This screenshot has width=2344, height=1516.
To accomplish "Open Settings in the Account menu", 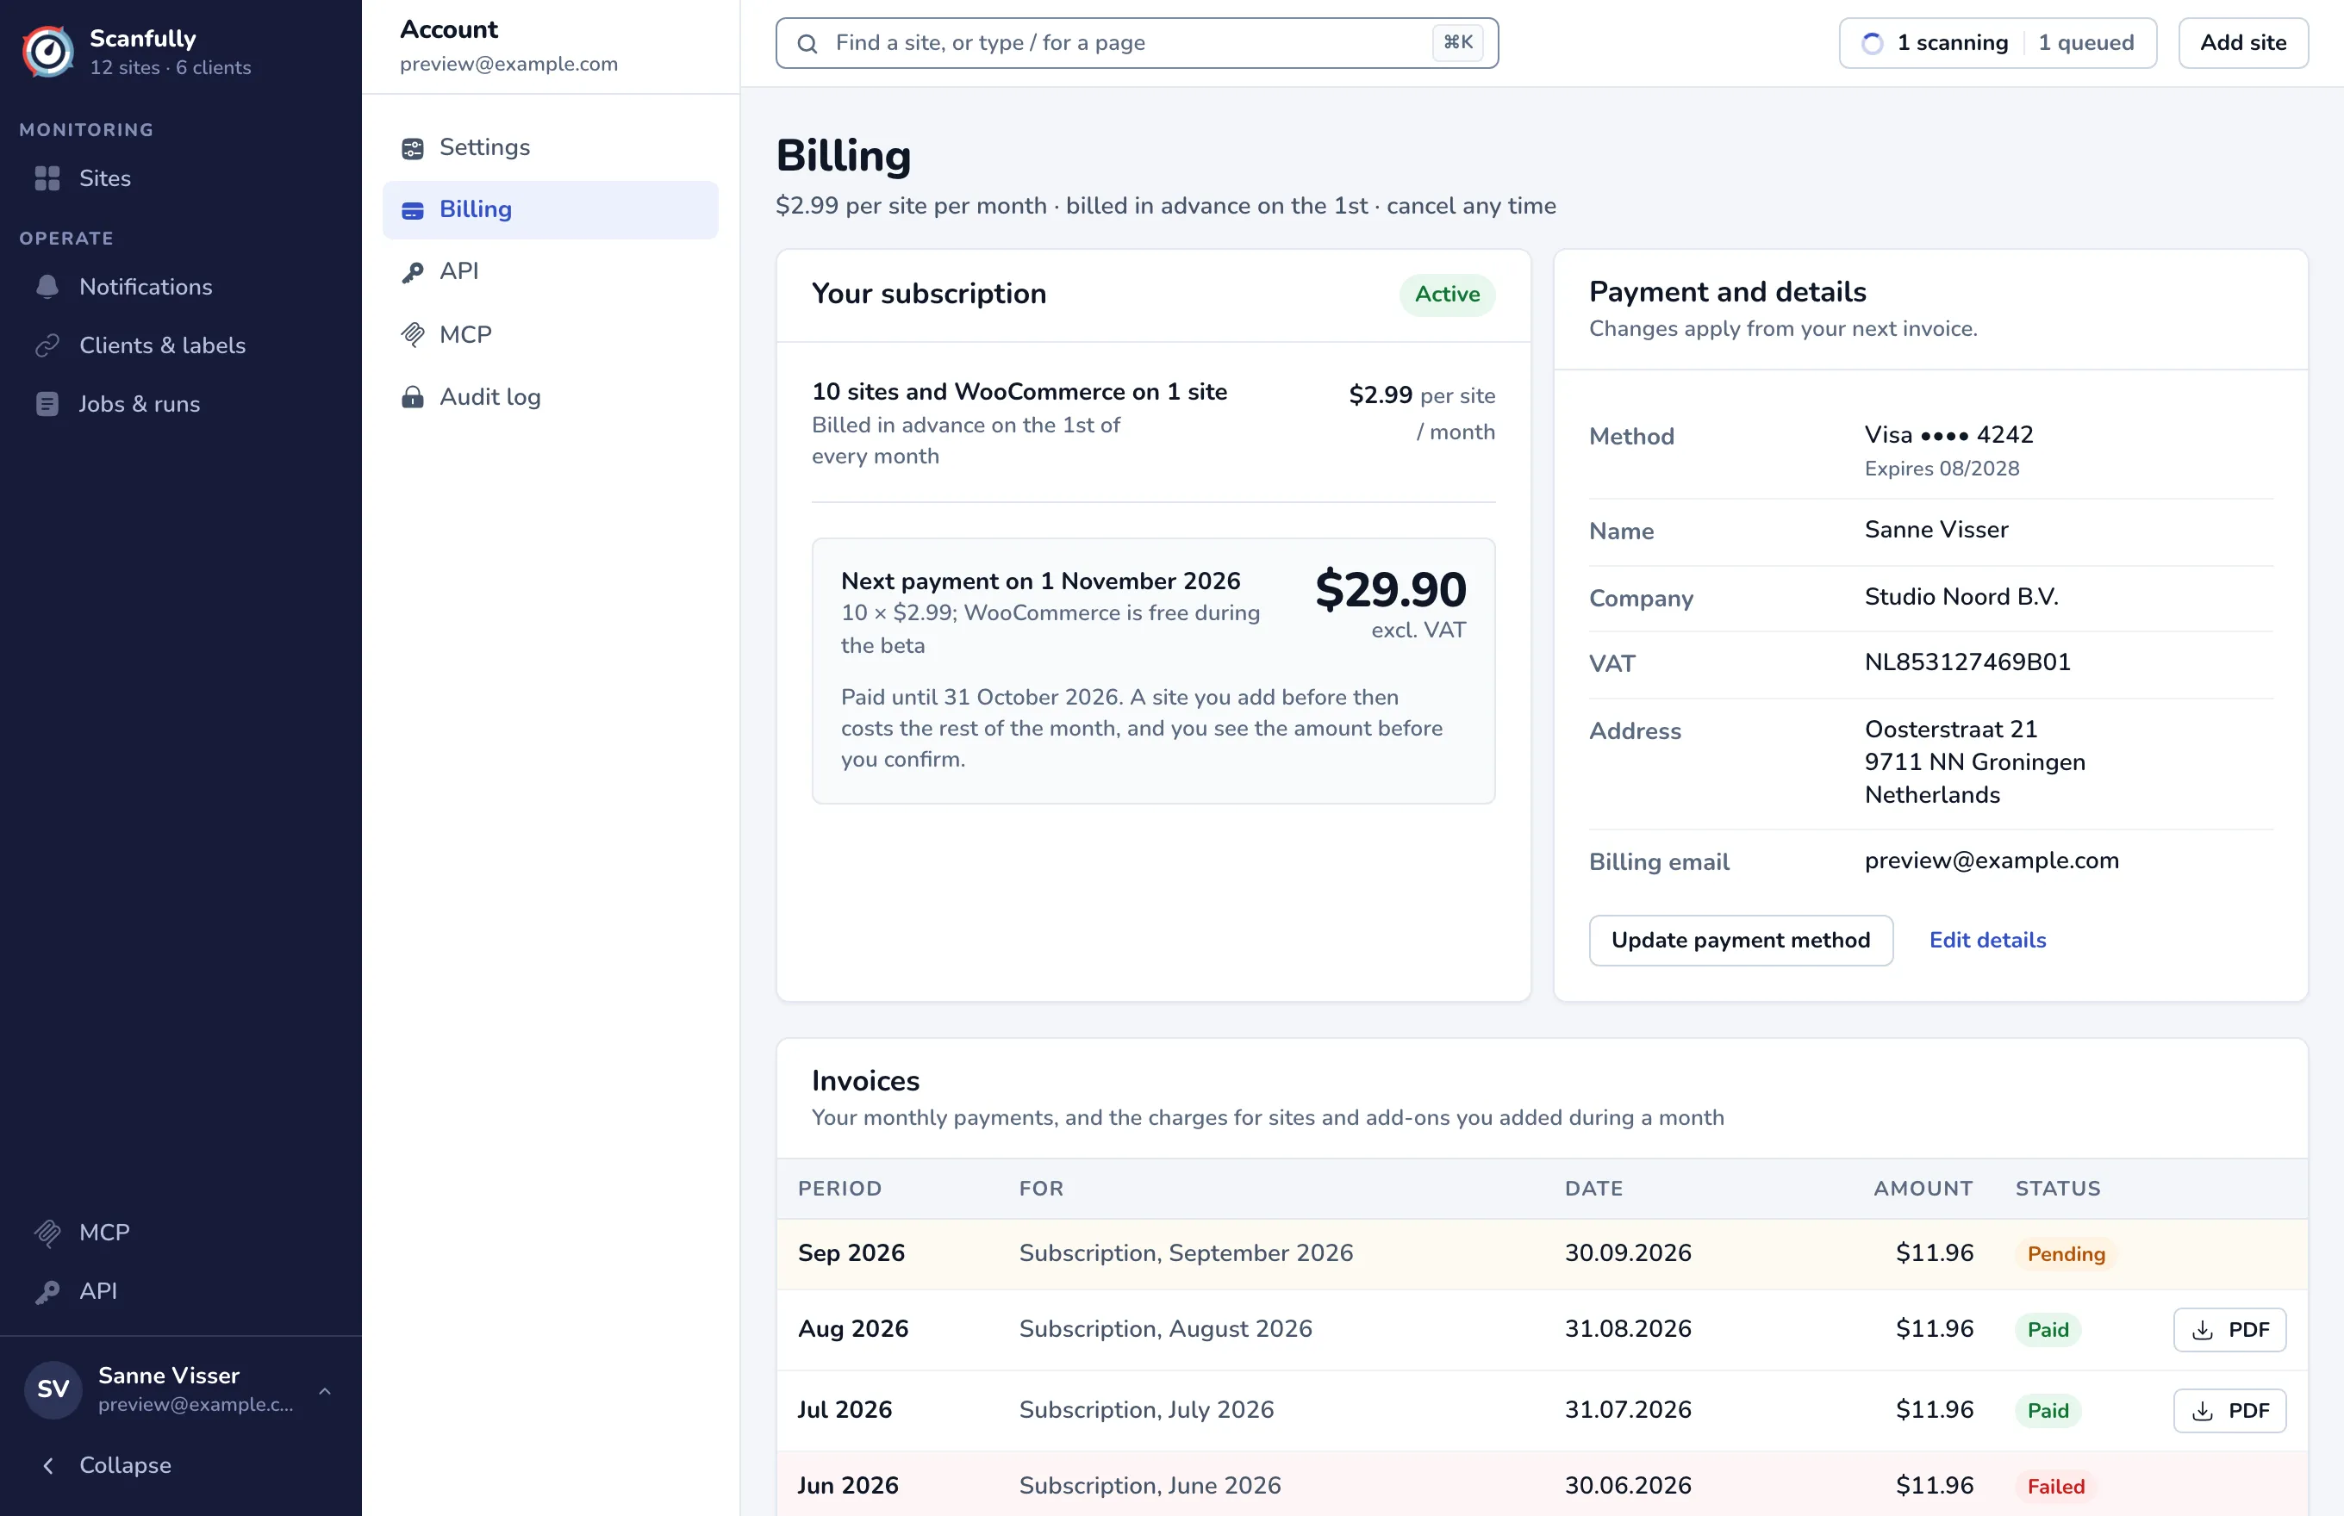I will click(551, 147).
